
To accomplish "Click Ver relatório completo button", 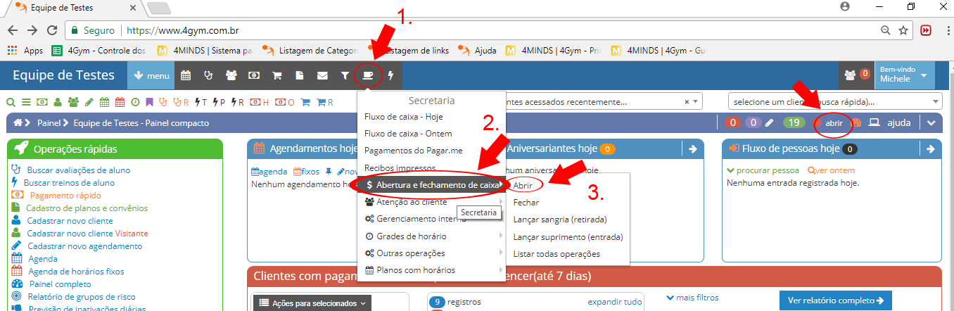I will pyautogui.click(x=835, y=300).
